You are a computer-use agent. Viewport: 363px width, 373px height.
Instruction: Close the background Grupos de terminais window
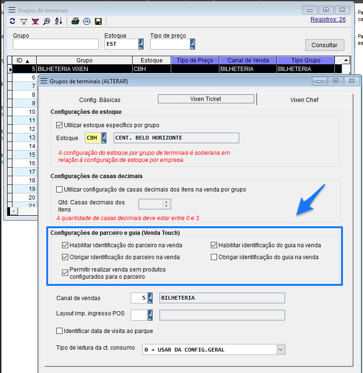(342, 10)
